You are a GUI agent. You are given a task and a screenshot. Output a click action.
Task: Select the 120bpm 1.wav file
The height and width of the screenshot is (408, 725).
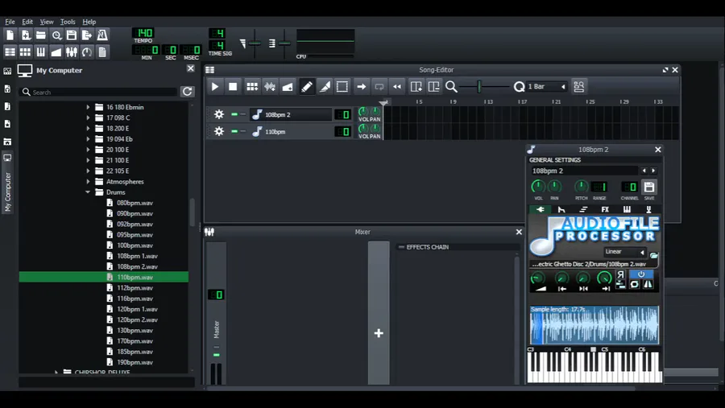click(137, 309)
